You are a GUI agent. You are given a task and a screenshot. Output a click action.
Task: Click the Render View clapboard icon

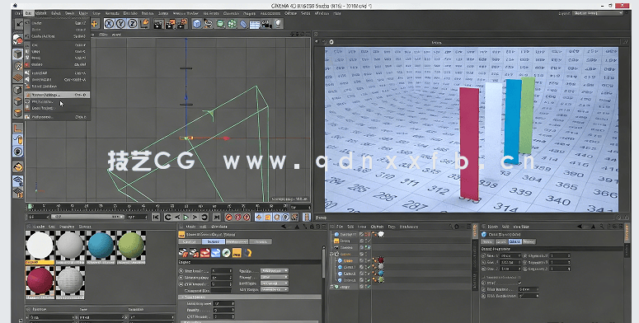(x=158, y=24)
